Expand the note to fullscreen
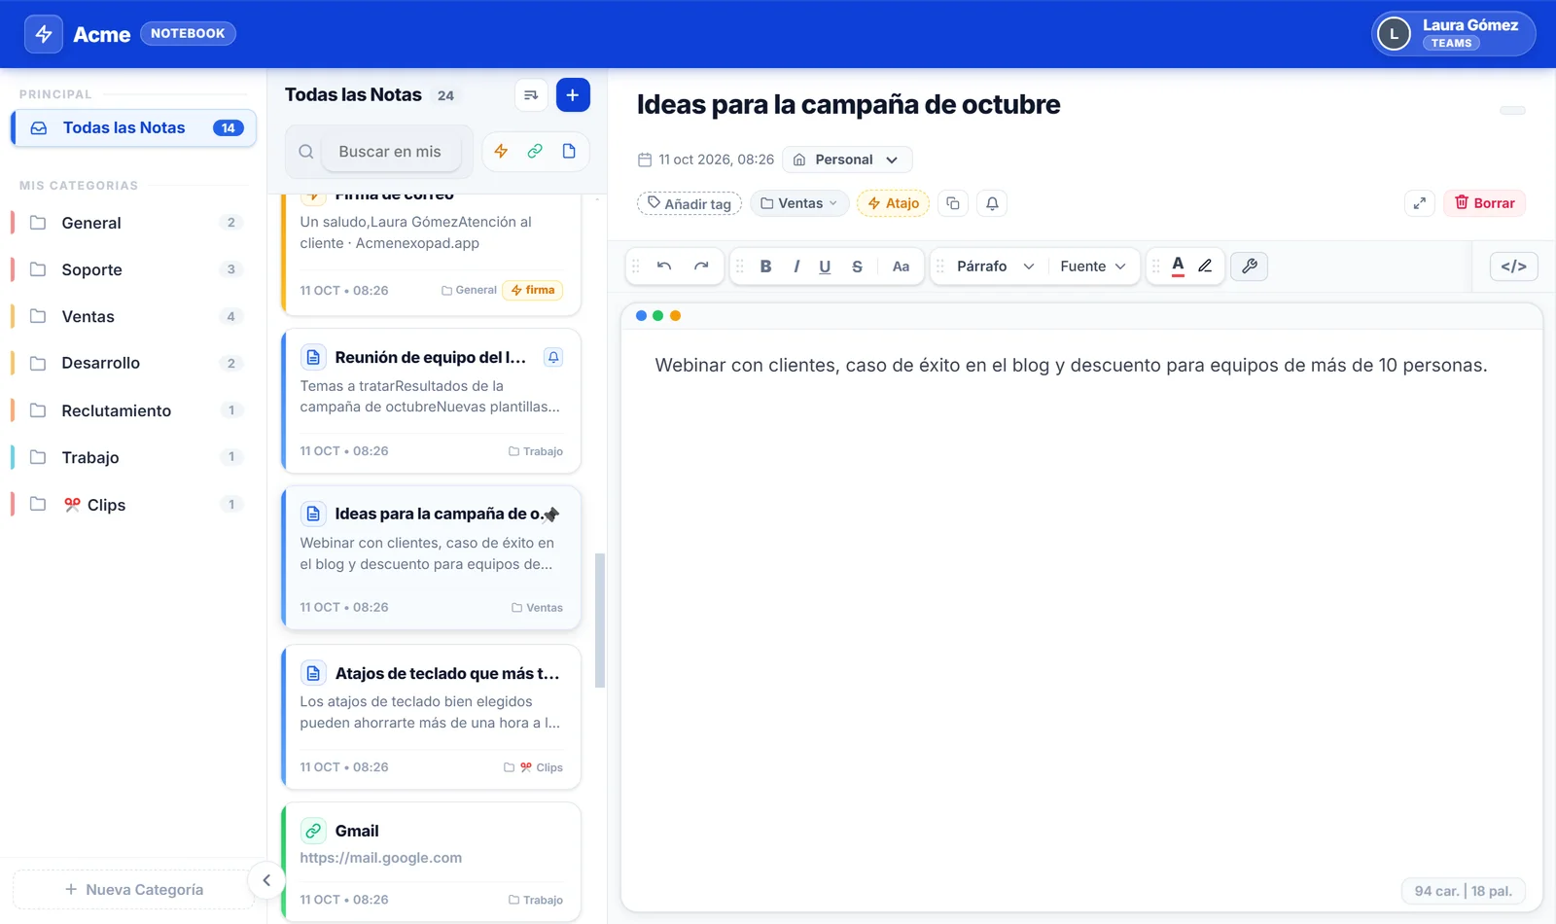The image size is (1556, 924). tap(1420, 203)
